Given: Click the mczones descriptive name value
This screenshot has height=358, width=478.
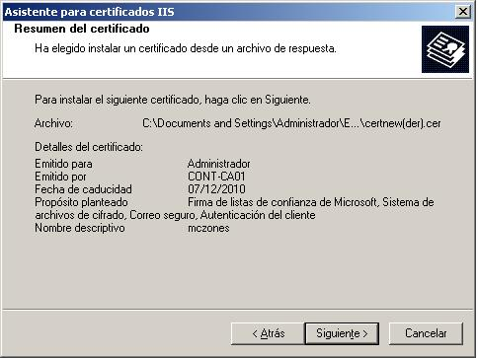Looking at the screenshot, I should click(208, 228).
